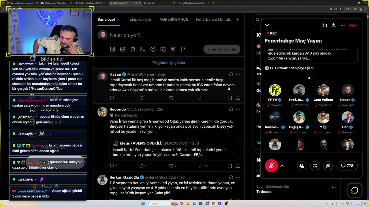
Task: Repost Hasan's İsmail Kartal post
Action: [141, 98]
